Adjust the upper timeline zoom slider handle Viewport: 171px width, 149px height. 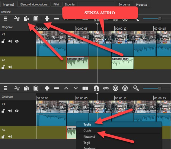160,19
